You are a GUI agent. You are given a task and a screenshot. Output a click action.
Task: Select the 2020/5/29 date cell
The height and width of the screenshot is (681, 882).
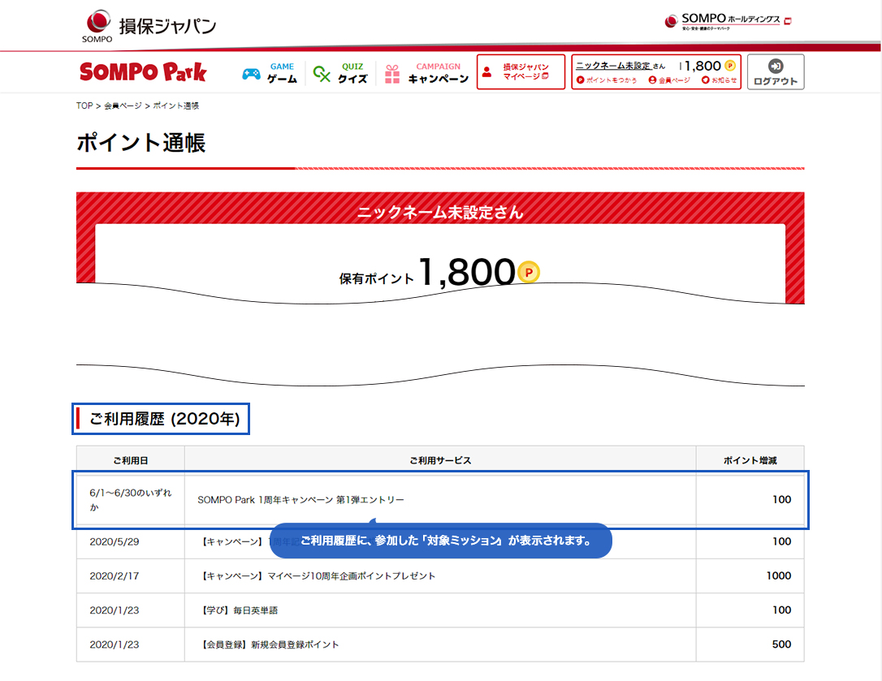click(x=131, y=541)
